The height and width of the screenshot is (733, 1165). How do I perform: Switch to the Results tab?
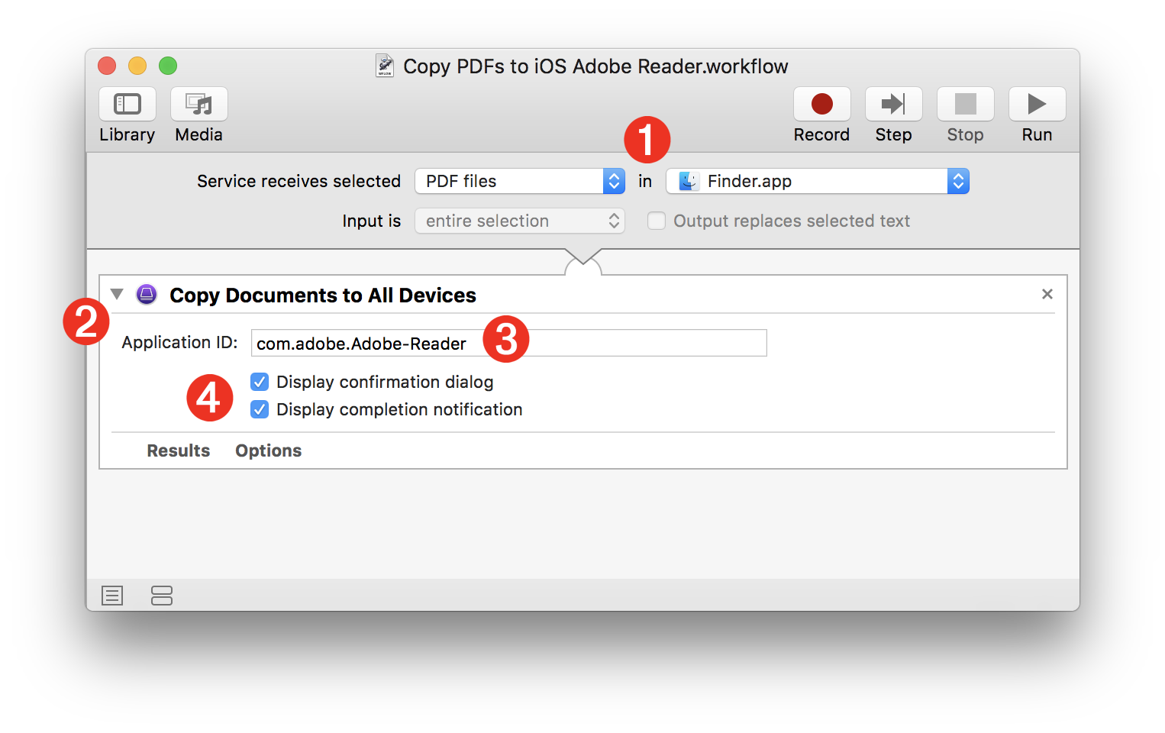click(179, 450)
